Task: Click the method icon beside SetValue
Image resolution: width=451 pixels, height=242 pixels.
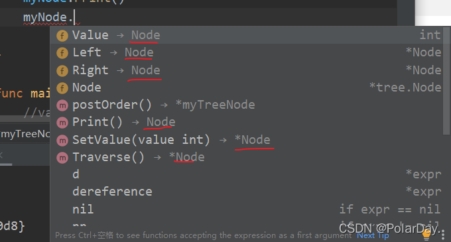Action: pyautogui.click(x=62, y=141)
